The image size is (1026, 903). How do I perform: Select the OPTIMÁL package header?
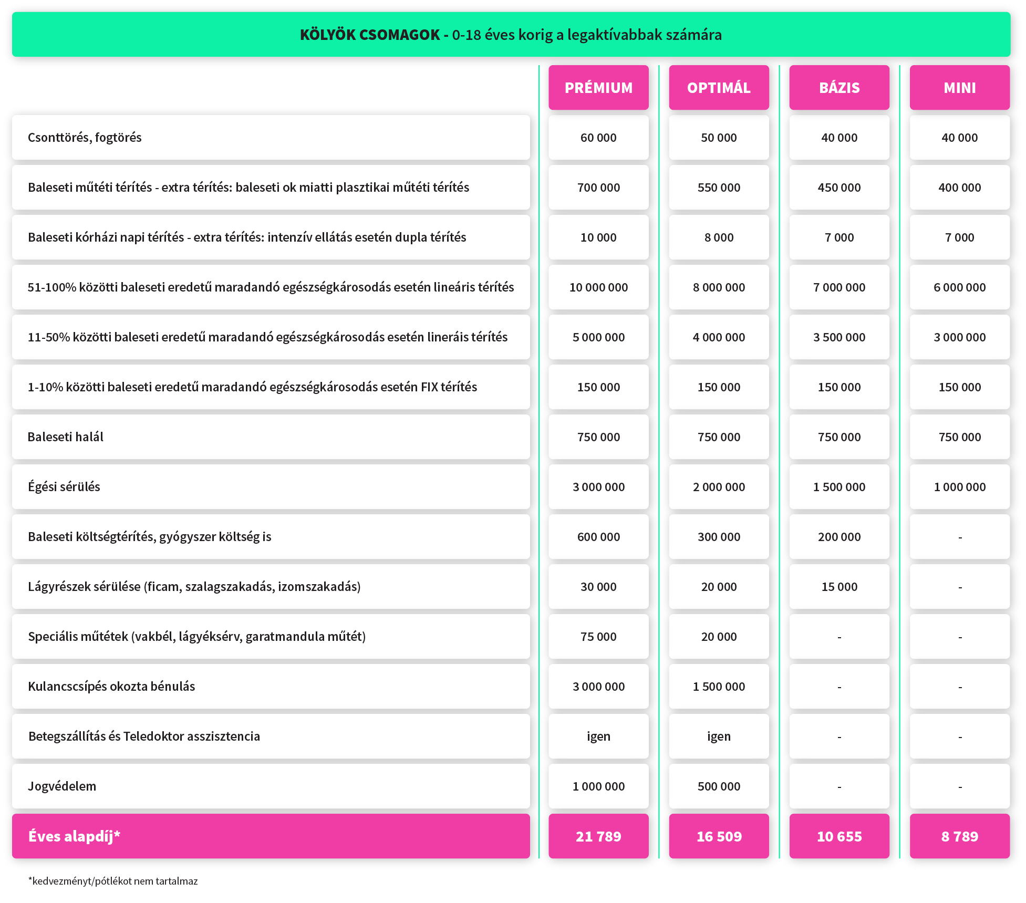(x=719, y=88)
